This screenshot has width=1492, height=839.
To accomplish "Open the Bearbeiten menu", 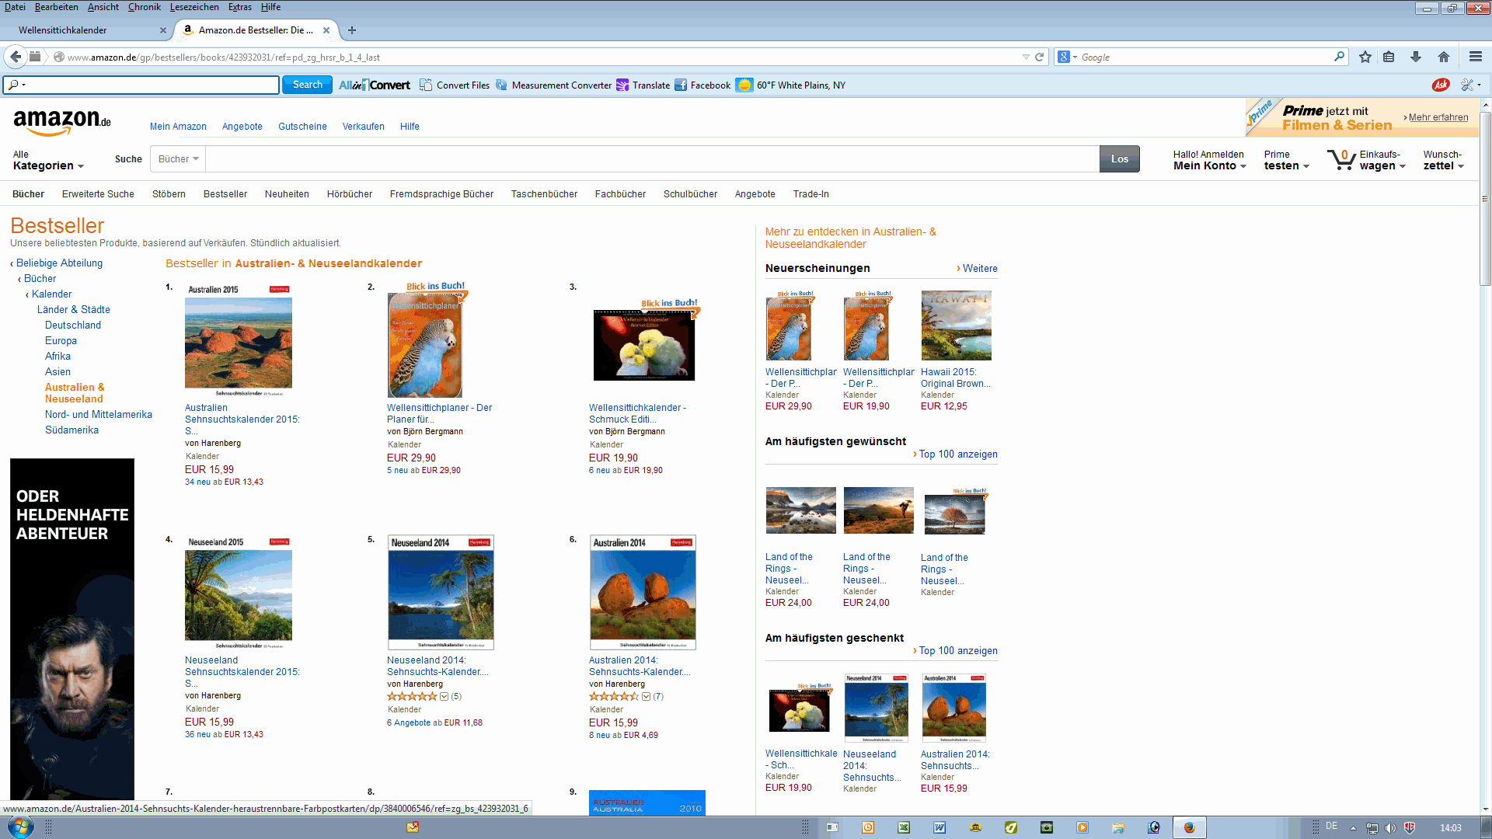I will pyautogui.click(x=56, y=7).
